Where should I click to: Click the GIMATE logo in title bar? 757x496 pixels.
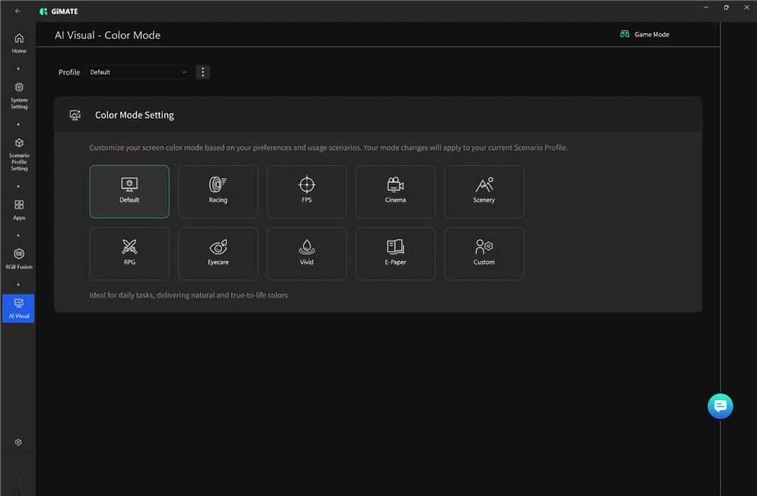pyautogui.click(x=58, y=11)
